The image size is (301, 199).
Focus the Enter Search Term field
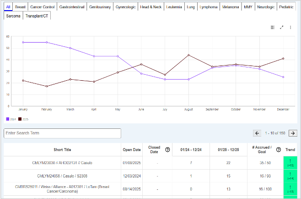click(62, 133)
